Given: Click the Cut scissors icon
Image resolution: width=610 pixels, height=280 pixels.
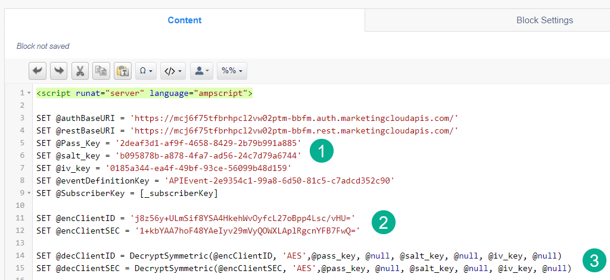Looking at the screenshot, I should [x=80, y=71].
